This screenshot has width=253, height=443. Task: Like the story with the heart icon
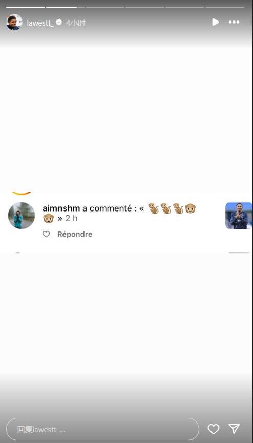(214, 429)
